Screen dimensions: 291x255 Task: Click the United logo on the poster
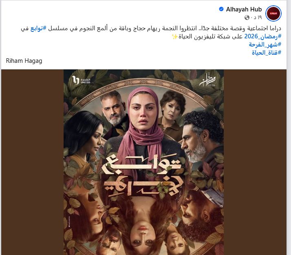81,80
